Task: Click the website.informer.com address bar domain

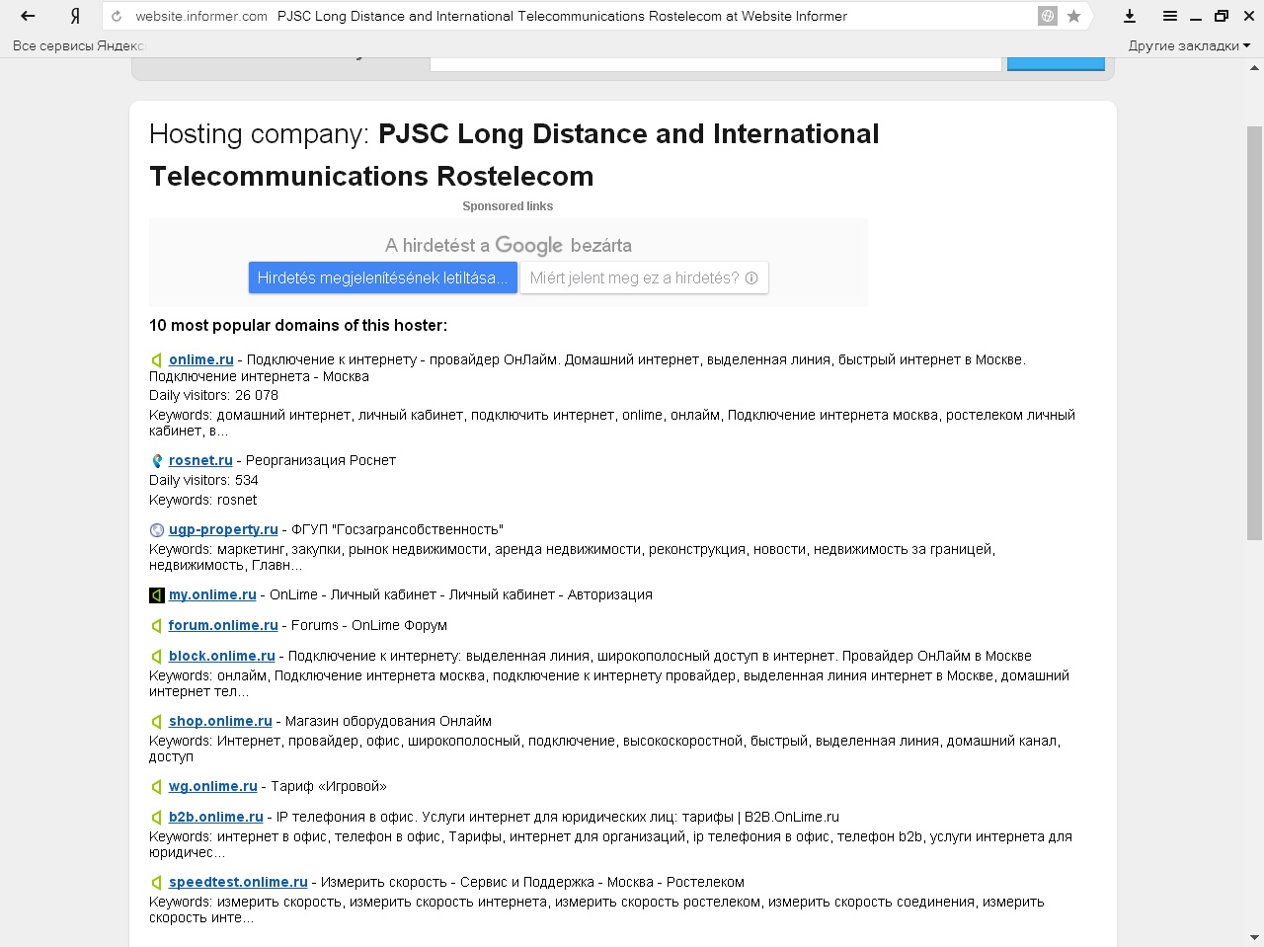Action: pyautogui.click(x=201, y=16)
